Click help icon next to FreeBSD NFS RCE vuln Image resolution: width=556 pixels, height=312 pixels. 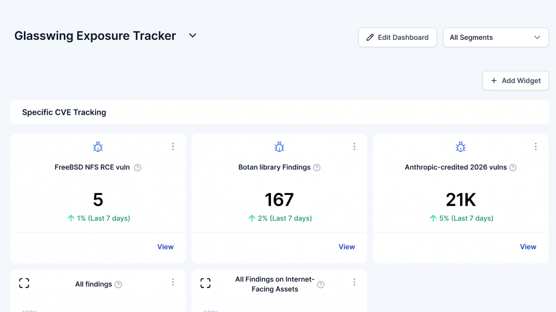point(138,167)
